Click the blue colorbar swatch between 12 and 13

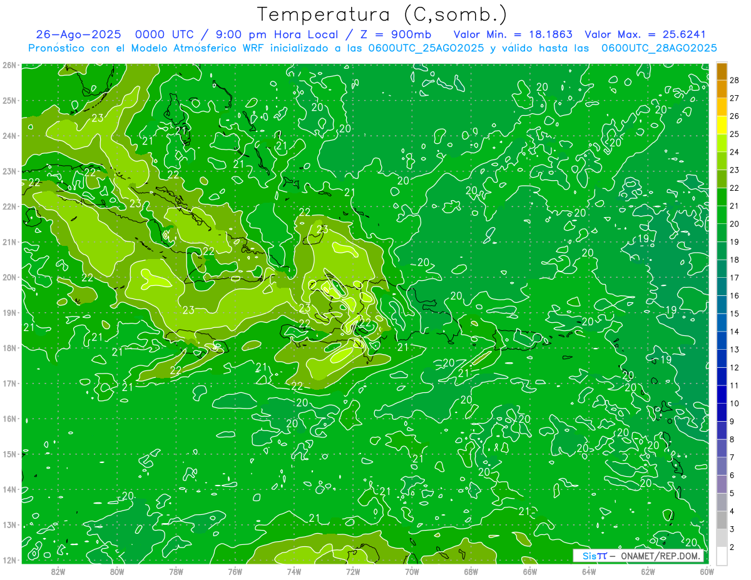[x=722, y=359]
